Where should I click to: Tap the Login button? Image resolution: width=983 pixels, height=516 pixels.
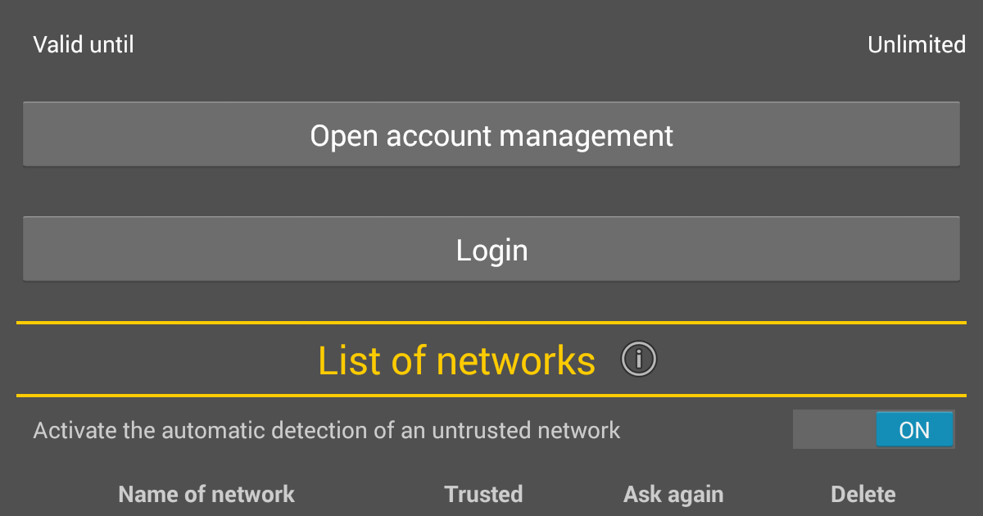491,249
